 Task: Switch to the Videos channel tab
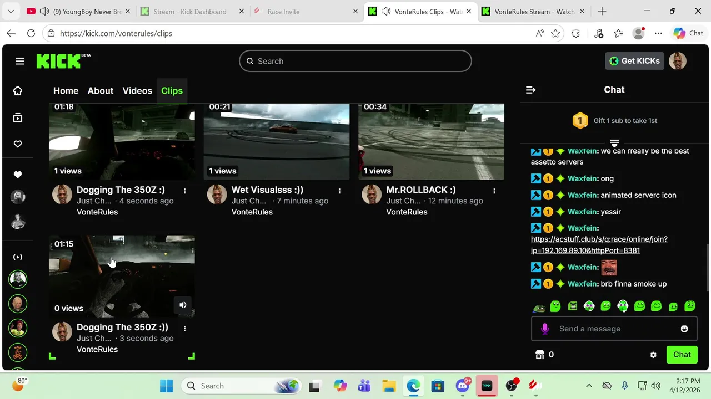137,91
